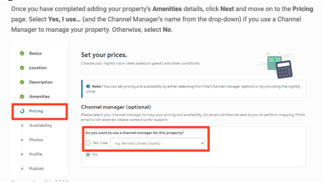322x188 pixels.
Task: Select the 'Yes, I use' radio button
Action: [x=88, y=143]
